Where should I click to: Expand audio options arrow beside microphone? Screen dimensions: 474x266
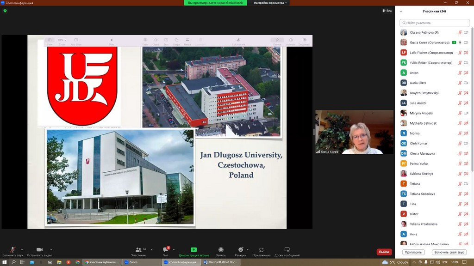point(22,249)
